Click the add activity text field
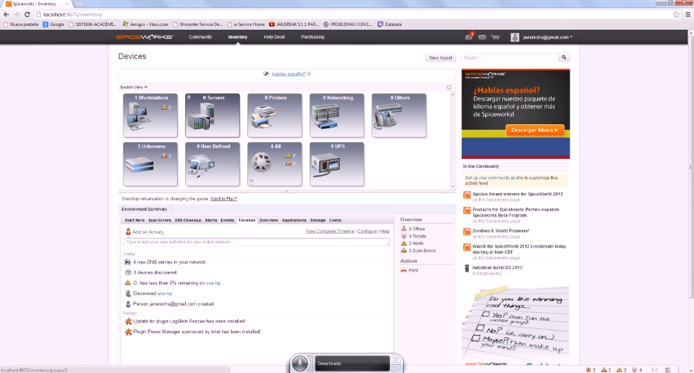 pos(256,242)
